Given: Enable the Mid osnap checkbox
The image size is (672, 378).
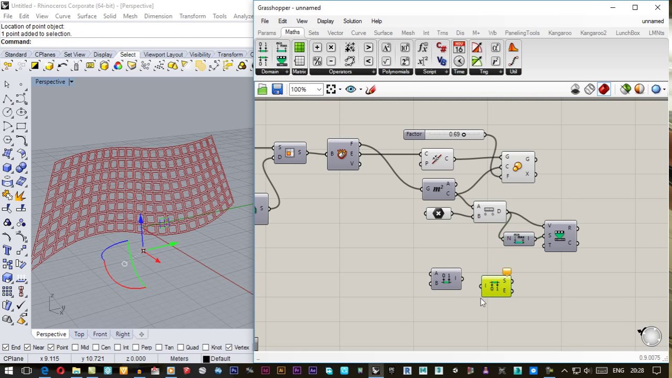Looking at the screenshot, I should pyautogui.click(x=75, y=348).
